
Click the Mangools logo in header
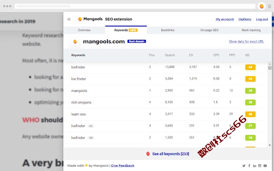(x=90, y=19)
